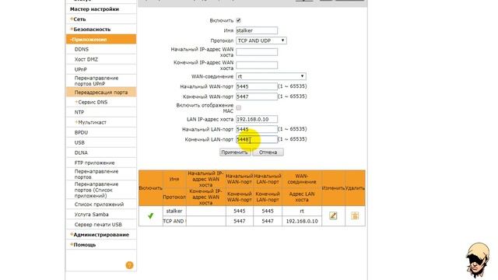Click the Применить button
Viewport: 498px width, 280px height.
[235, 152]
